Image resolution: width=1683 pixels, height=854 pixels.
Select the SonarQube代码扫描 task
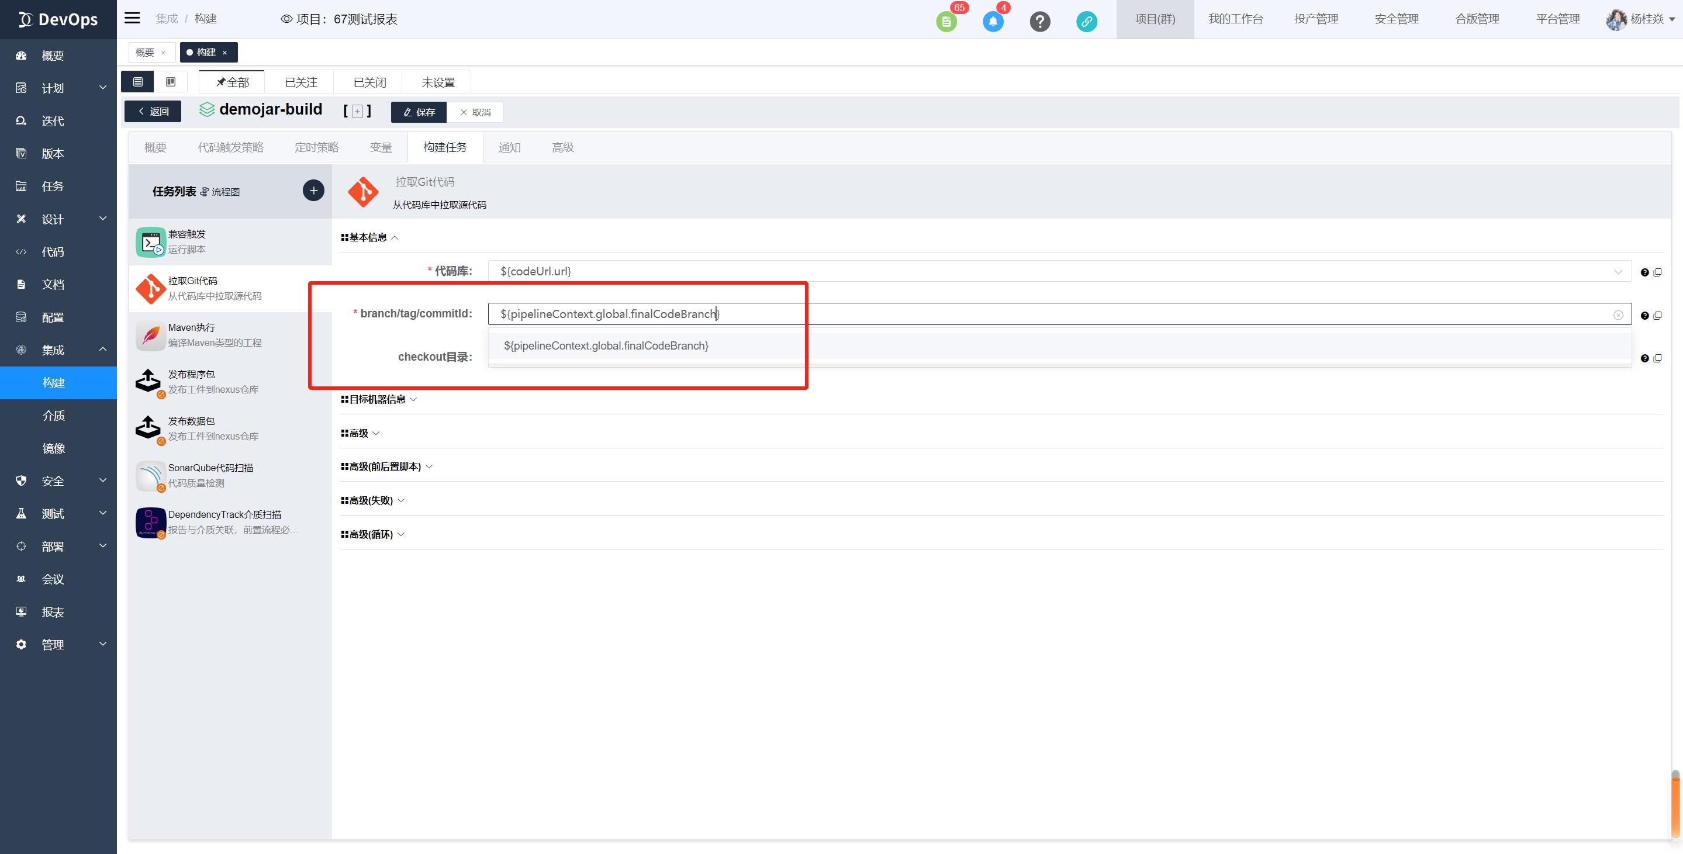tap(210, 475)
